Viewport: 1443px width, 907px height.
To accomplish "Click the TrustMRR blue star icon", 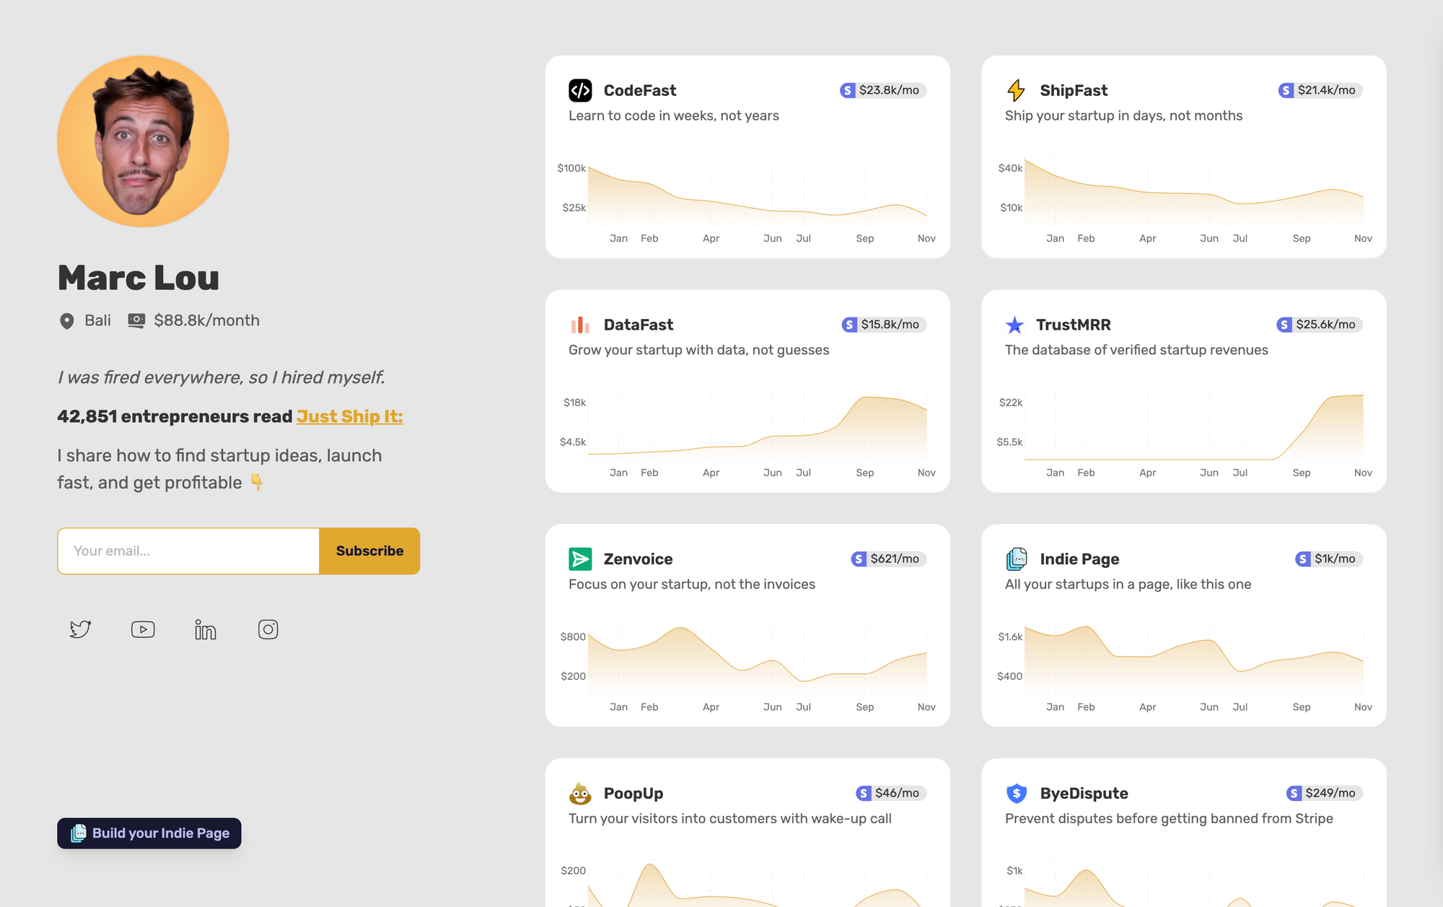I will [1014, 325].
